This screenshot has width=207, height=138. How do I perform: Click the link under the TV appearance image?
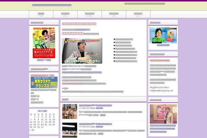(x=163, y=45)
